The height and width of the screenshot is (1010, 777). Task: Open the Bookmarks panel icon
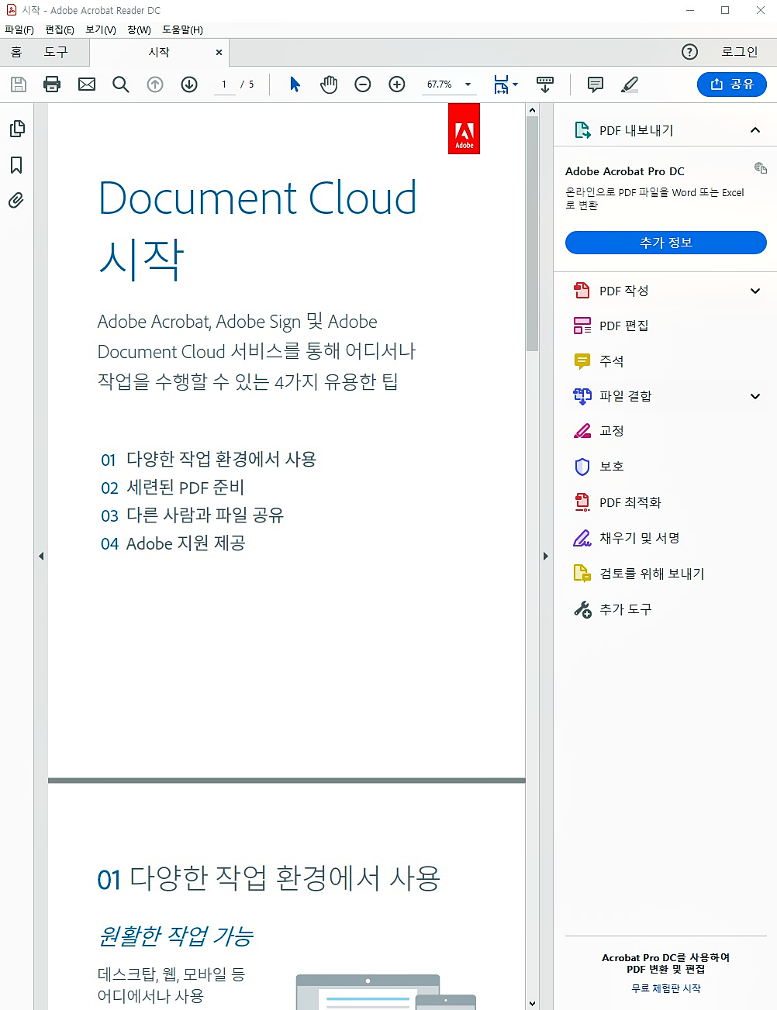[x=16, y=164]
